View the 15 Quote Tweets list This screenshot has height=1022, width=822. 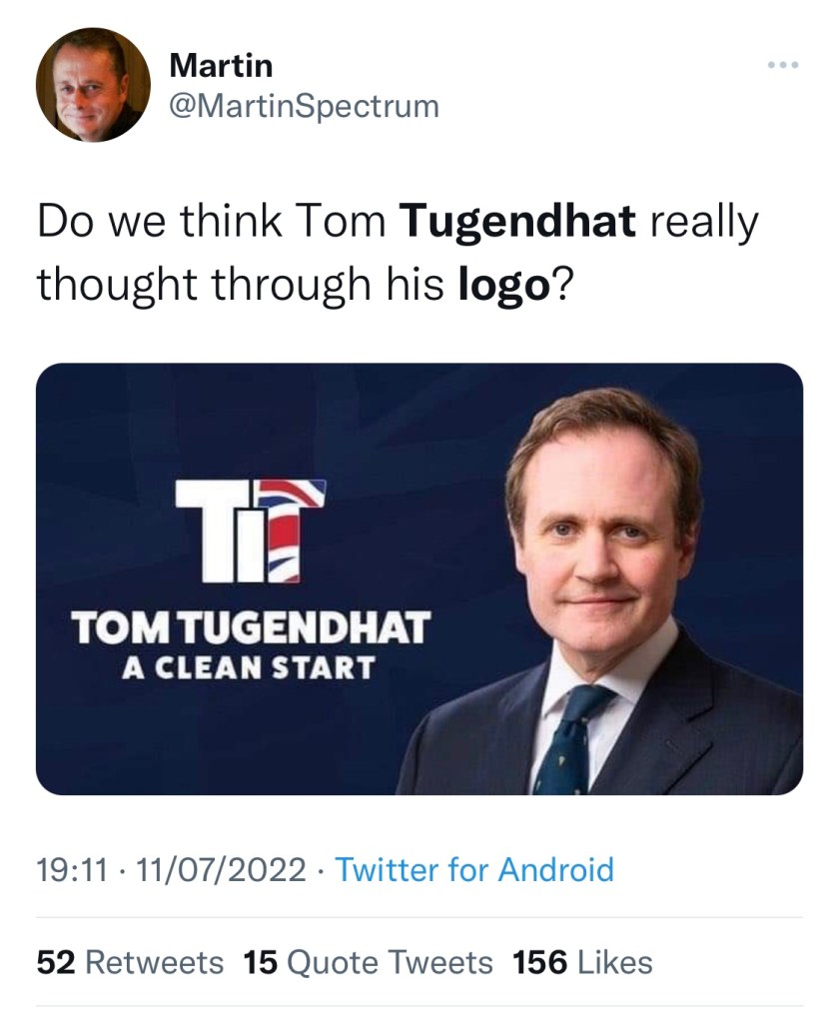coord(368,962)
